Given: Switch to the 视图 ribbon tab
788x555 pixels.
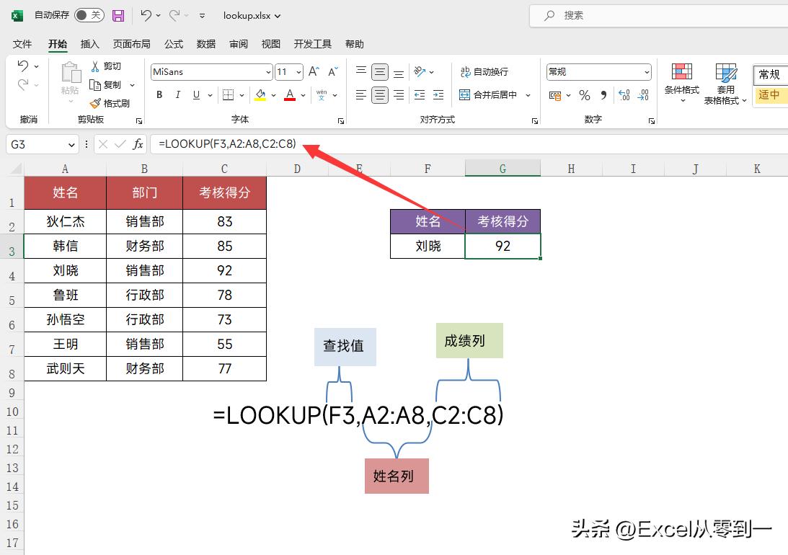Looking at the screenshot, I should [x=270, y=44].
